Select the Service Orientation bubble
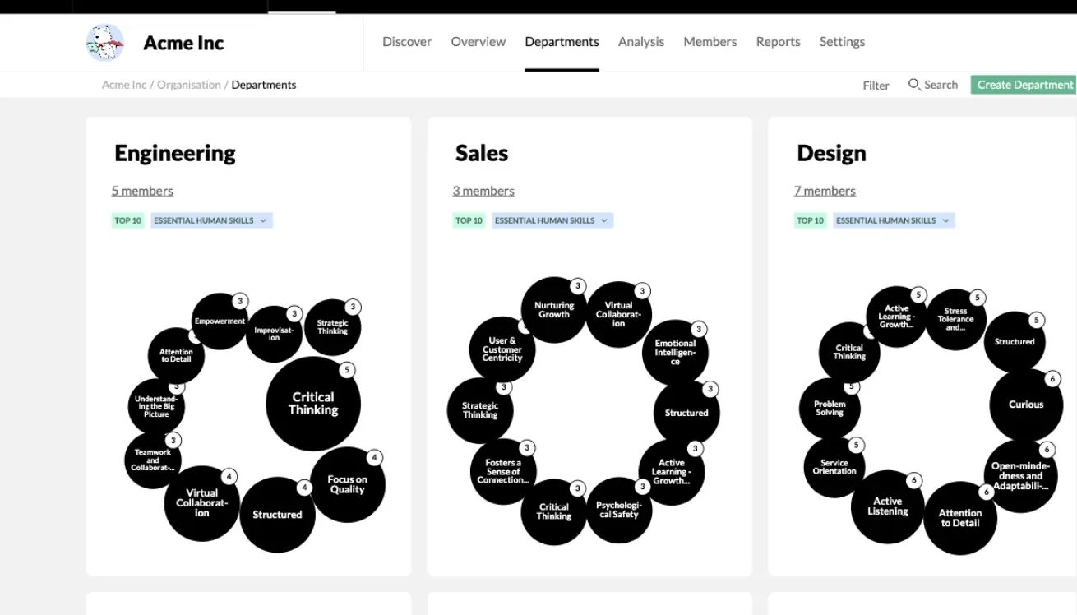The height and width of the screenshot is (615, 1077). click(x=834, y=467)
